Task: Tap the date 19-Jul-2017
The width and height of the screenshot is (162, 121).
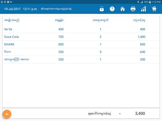Action: tap(12, 9)
